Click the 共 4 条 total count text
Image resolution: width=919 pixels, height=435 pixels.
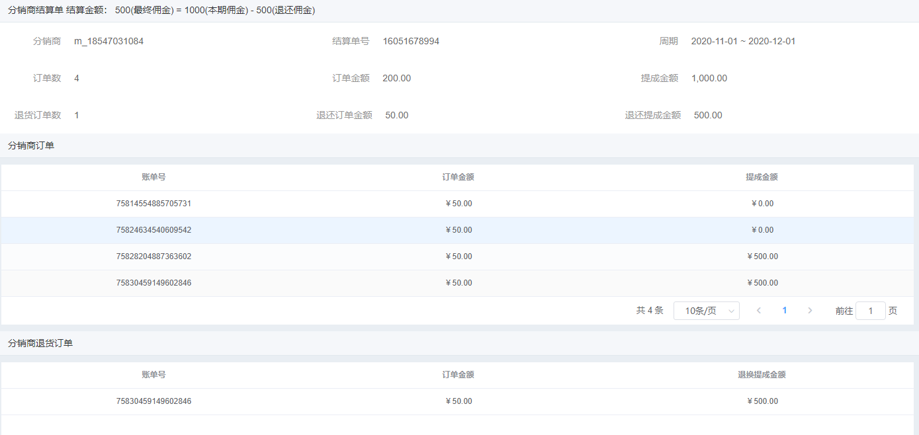(649, 311)
